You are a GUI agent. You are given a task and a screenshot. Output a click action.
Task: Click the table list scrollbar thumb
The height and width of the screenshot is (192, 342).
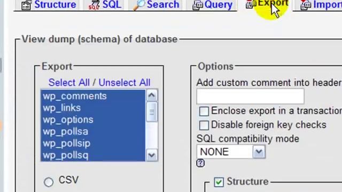(x=152, y=111)
